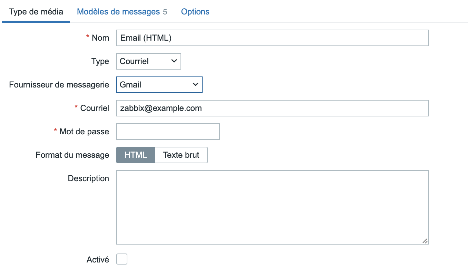
Task: Switch to the Modèles de messages tab
Action: (x=118, y=12)
